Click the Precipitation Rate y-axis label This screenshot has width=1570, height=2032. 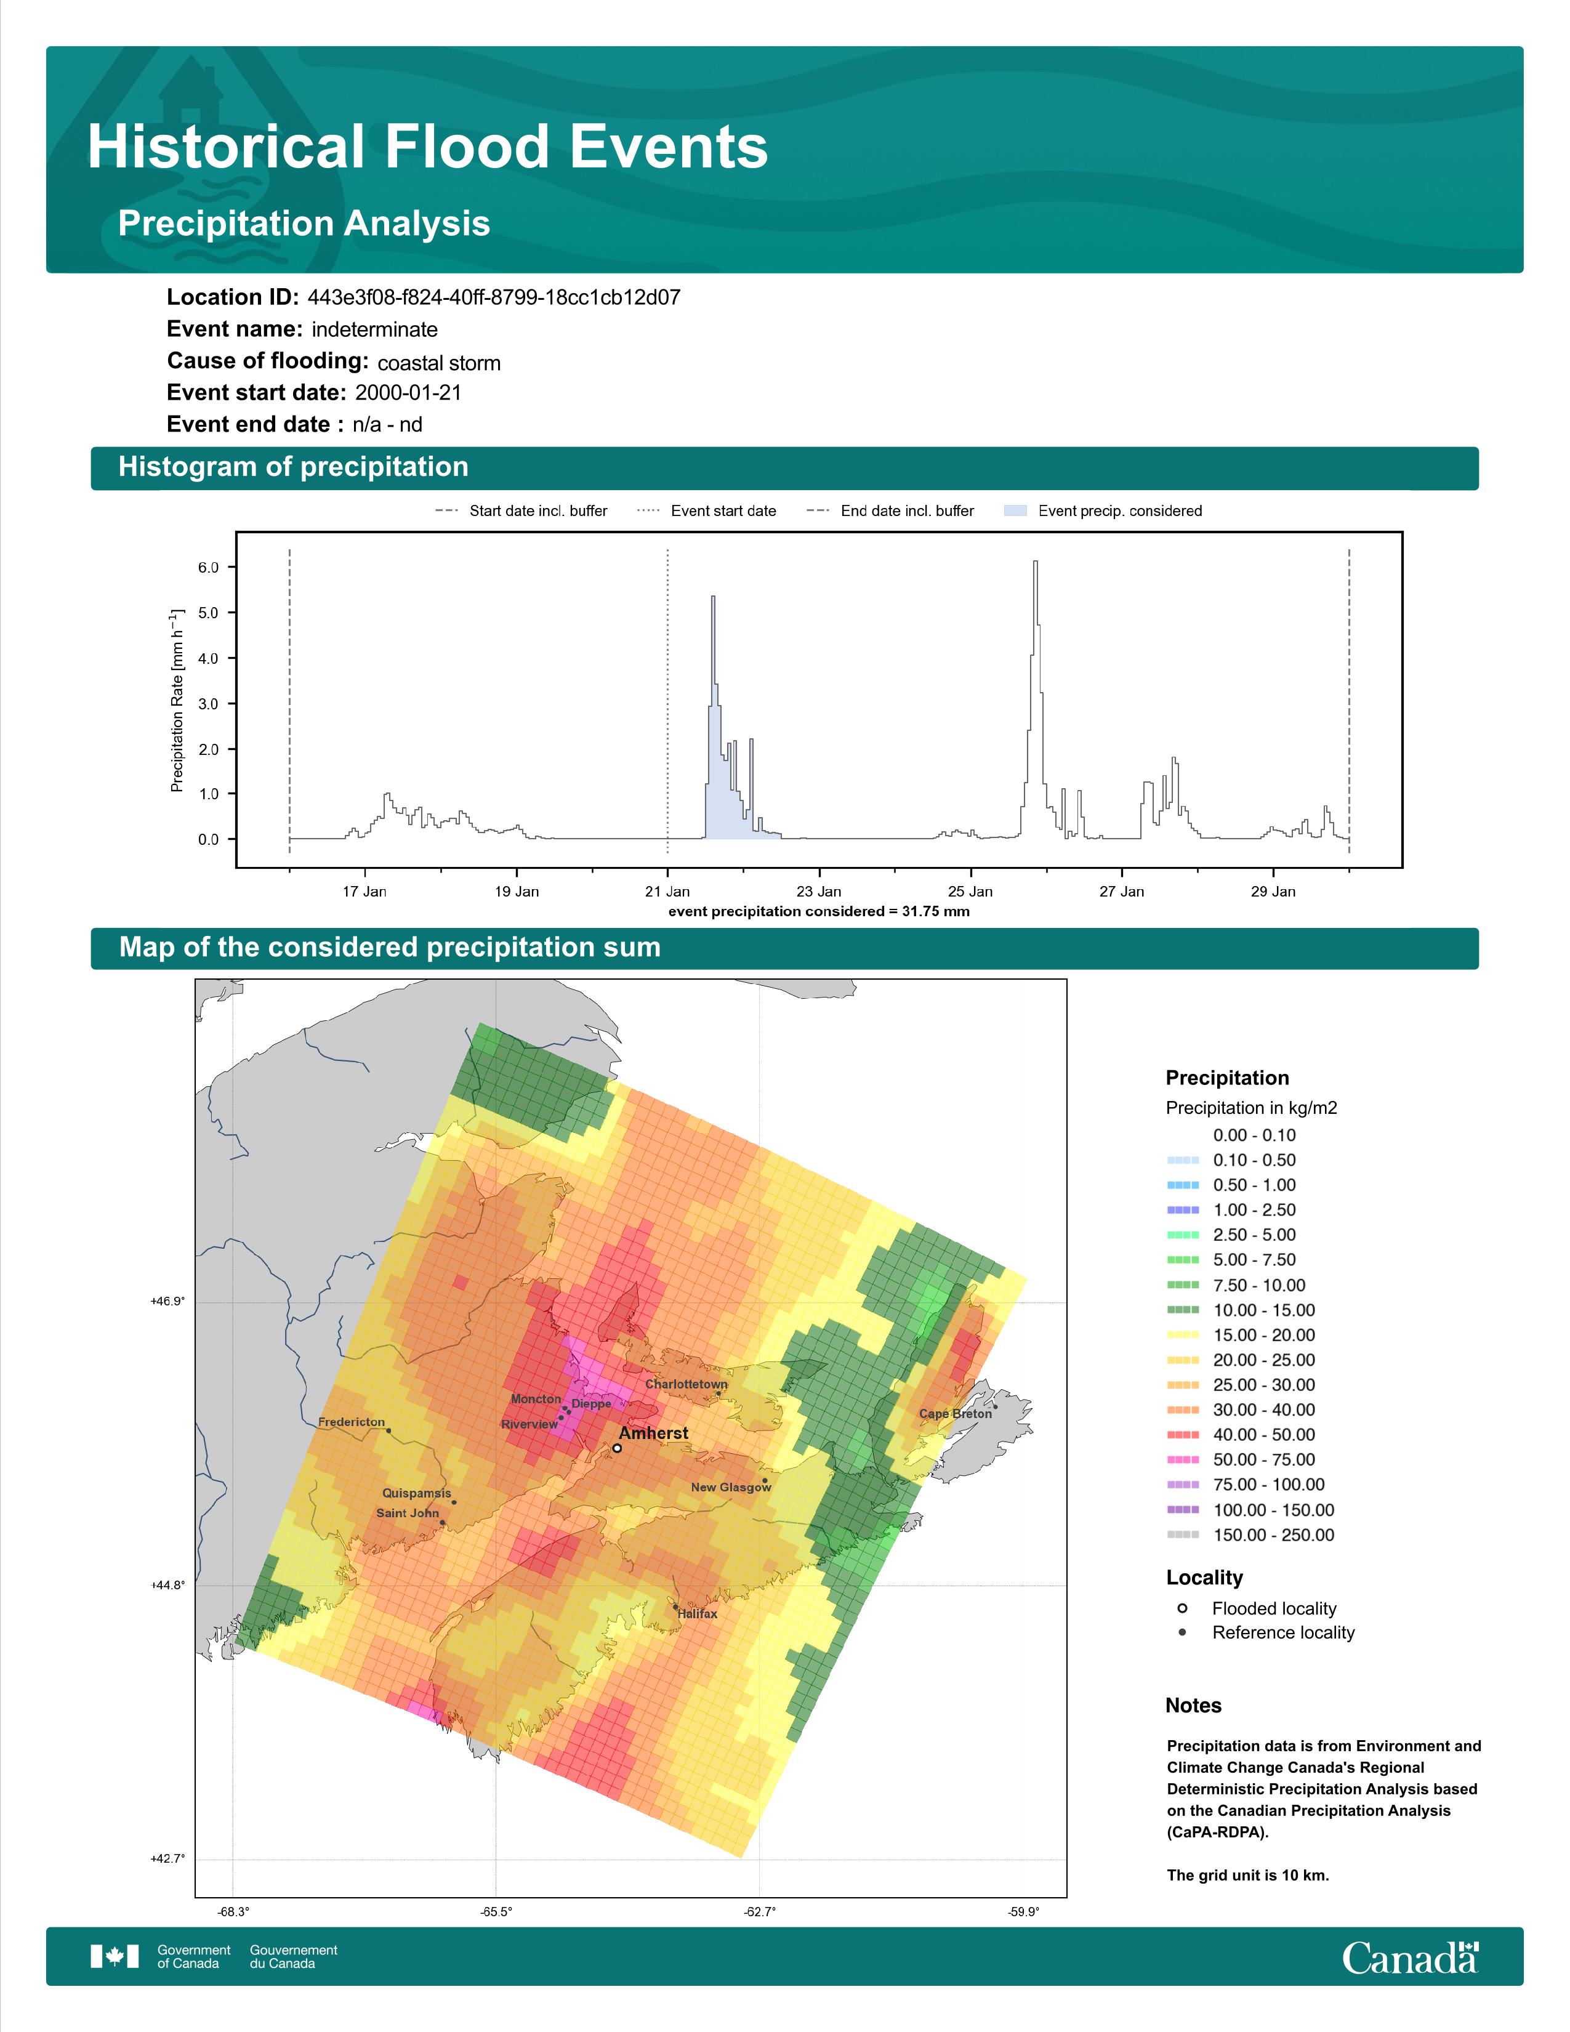click(x=177, y=701)
